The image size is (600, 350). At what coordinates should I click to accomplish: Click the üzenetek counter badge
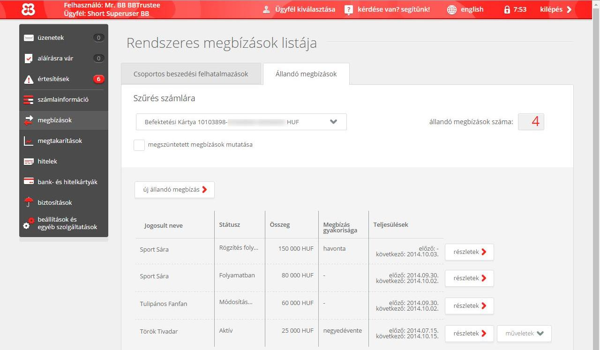(x=98, y=38)
